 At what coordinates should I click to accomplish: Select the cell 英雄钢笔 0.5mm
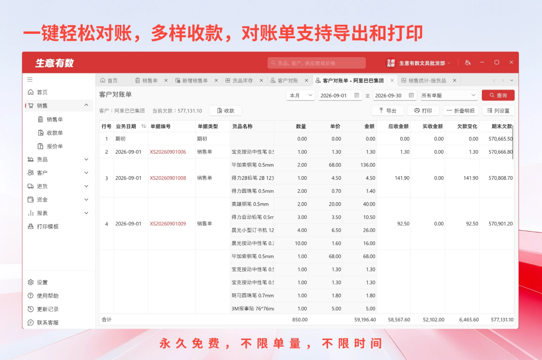tap(252, 204)
